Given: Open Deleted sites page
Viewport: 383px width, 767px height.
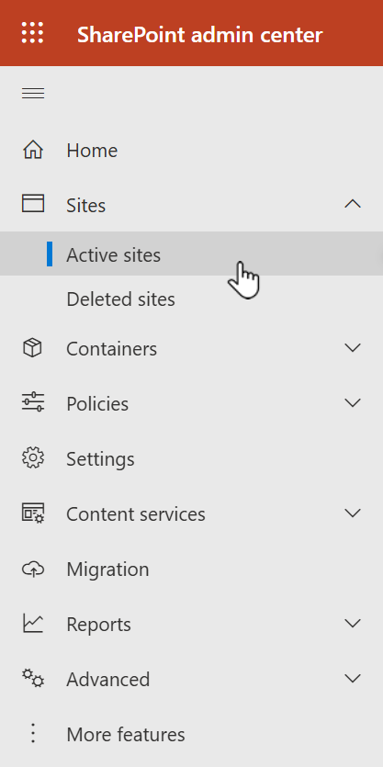Looking at the screenshot, I should (x=121, y=299).
